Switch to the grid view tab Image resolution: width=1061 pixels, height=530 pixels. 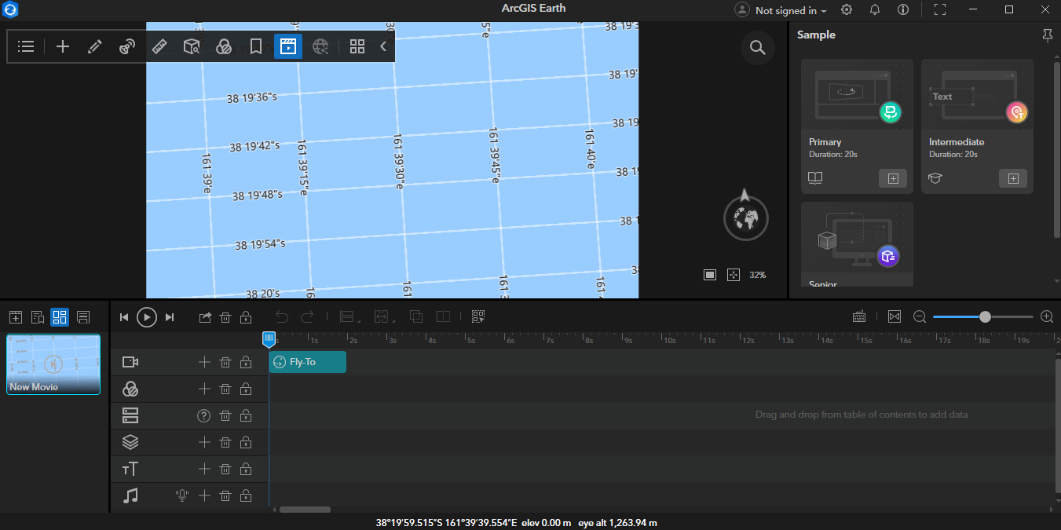tap(60, 317)
